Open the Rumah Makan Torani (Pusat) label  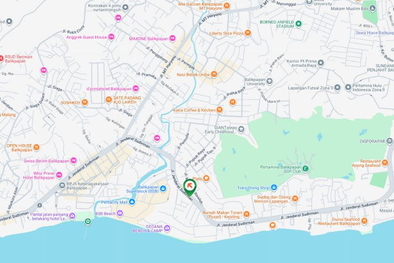222,215
